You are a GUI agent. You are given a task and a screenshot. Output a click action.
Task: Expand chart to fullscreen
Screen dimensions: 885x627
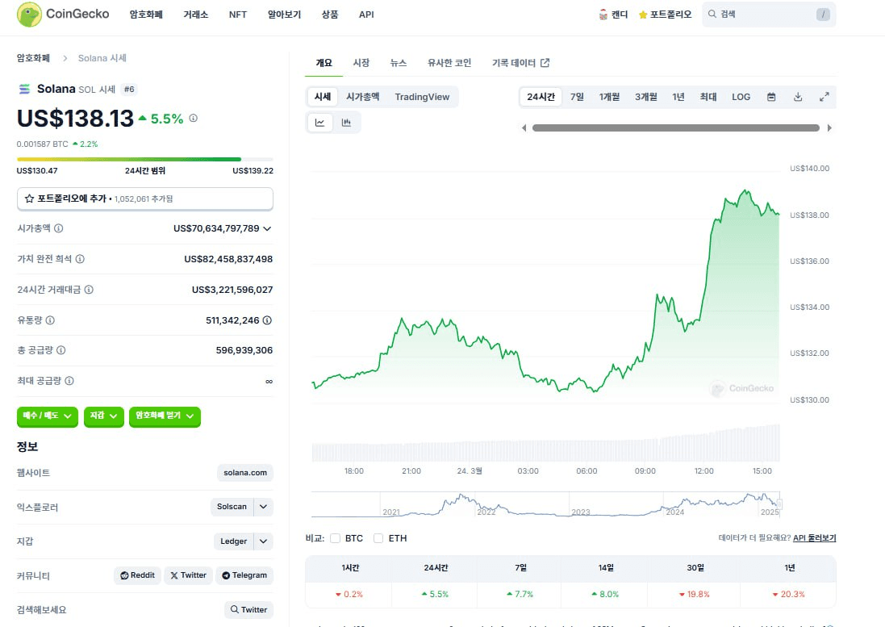824,97
